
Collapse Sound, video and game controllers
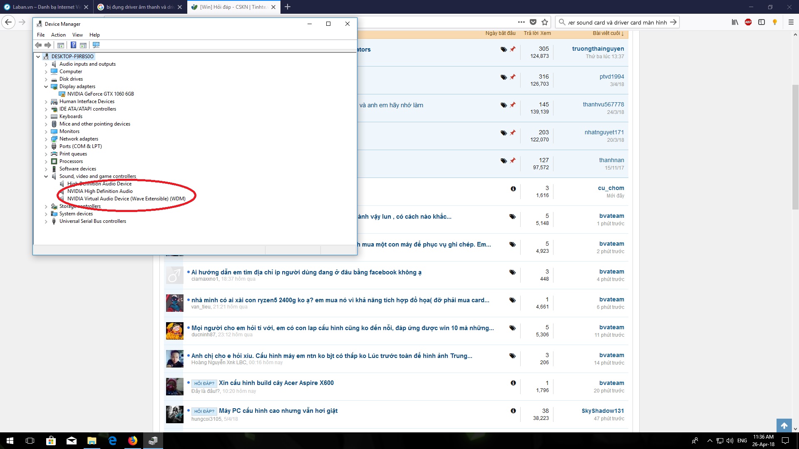[46, 176]
